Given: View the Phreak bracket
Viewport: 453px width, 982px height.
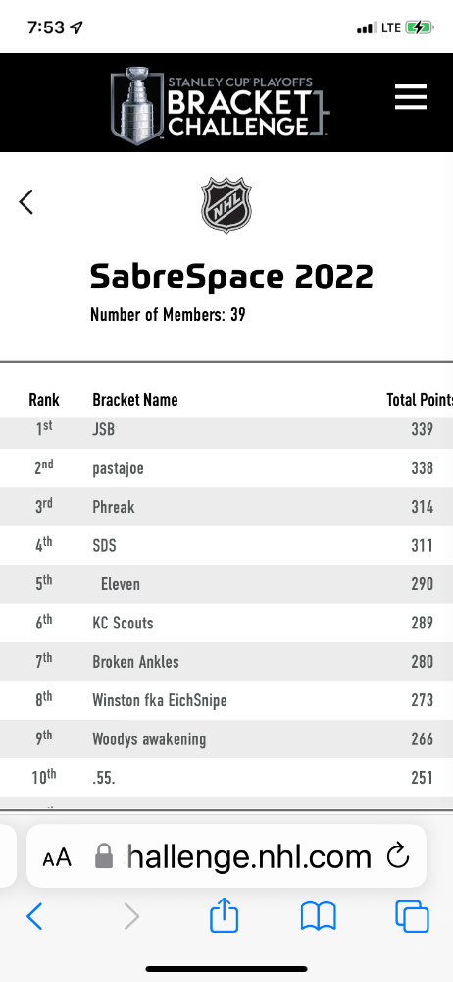Looking at the screenshot, I should [x=226, y=507].
